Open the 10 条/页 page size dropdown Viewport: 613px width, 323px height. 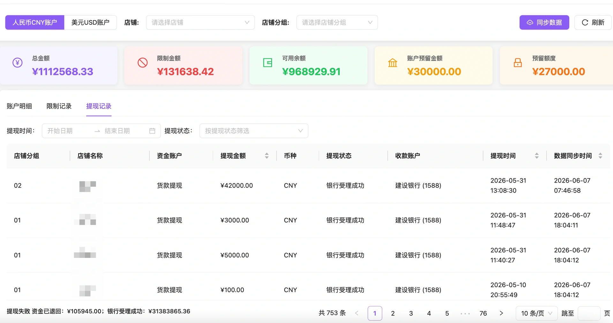(x=537, y=313)
